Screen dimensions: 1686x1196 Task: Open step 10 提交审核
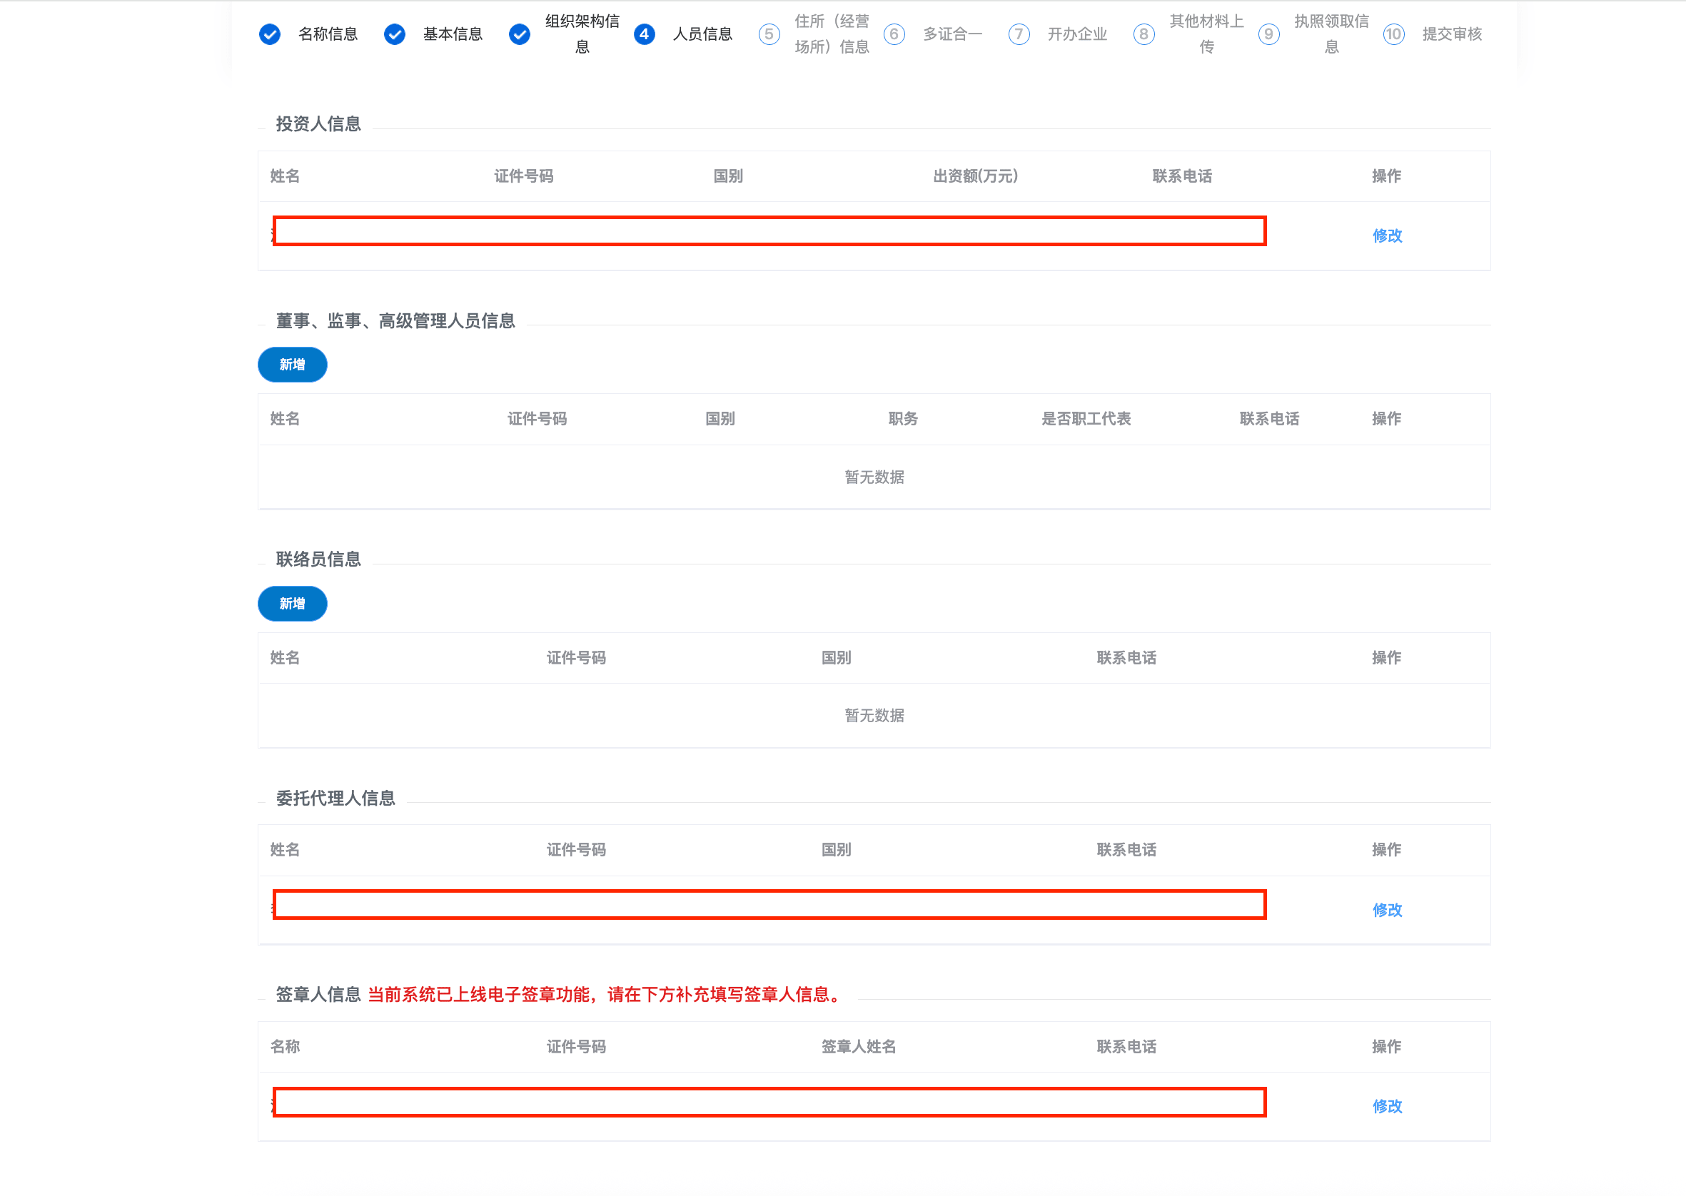coord(1393,34)
